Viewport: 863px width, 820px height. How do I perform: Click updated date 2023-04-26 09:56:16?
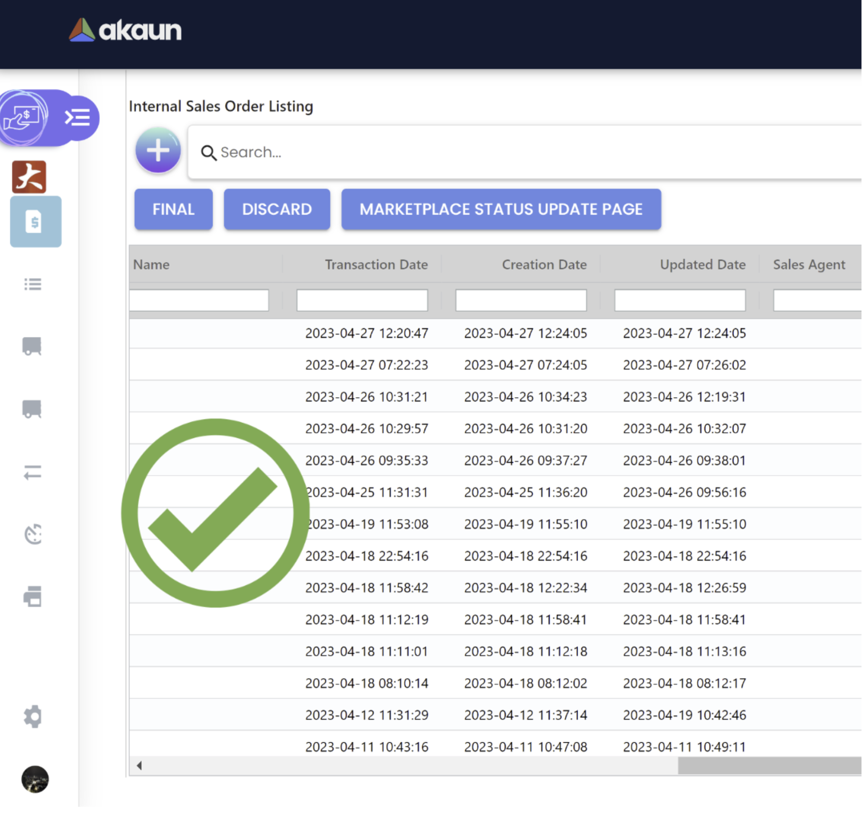click(x=684, y=492)
